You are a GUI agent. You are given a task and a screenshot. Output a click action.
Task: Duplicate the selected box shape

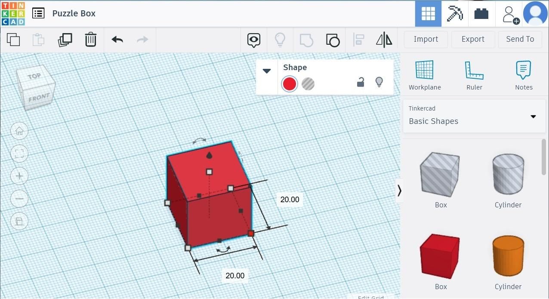[x=65, y=39]
